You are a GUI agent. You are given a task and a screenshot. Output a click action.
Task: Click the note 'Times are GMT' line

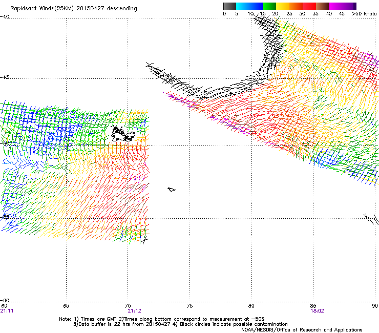[162, 319]
